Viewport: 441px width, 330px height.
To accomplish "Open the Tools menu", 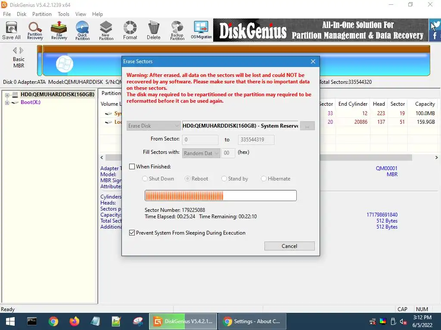I will pos(64,14).
